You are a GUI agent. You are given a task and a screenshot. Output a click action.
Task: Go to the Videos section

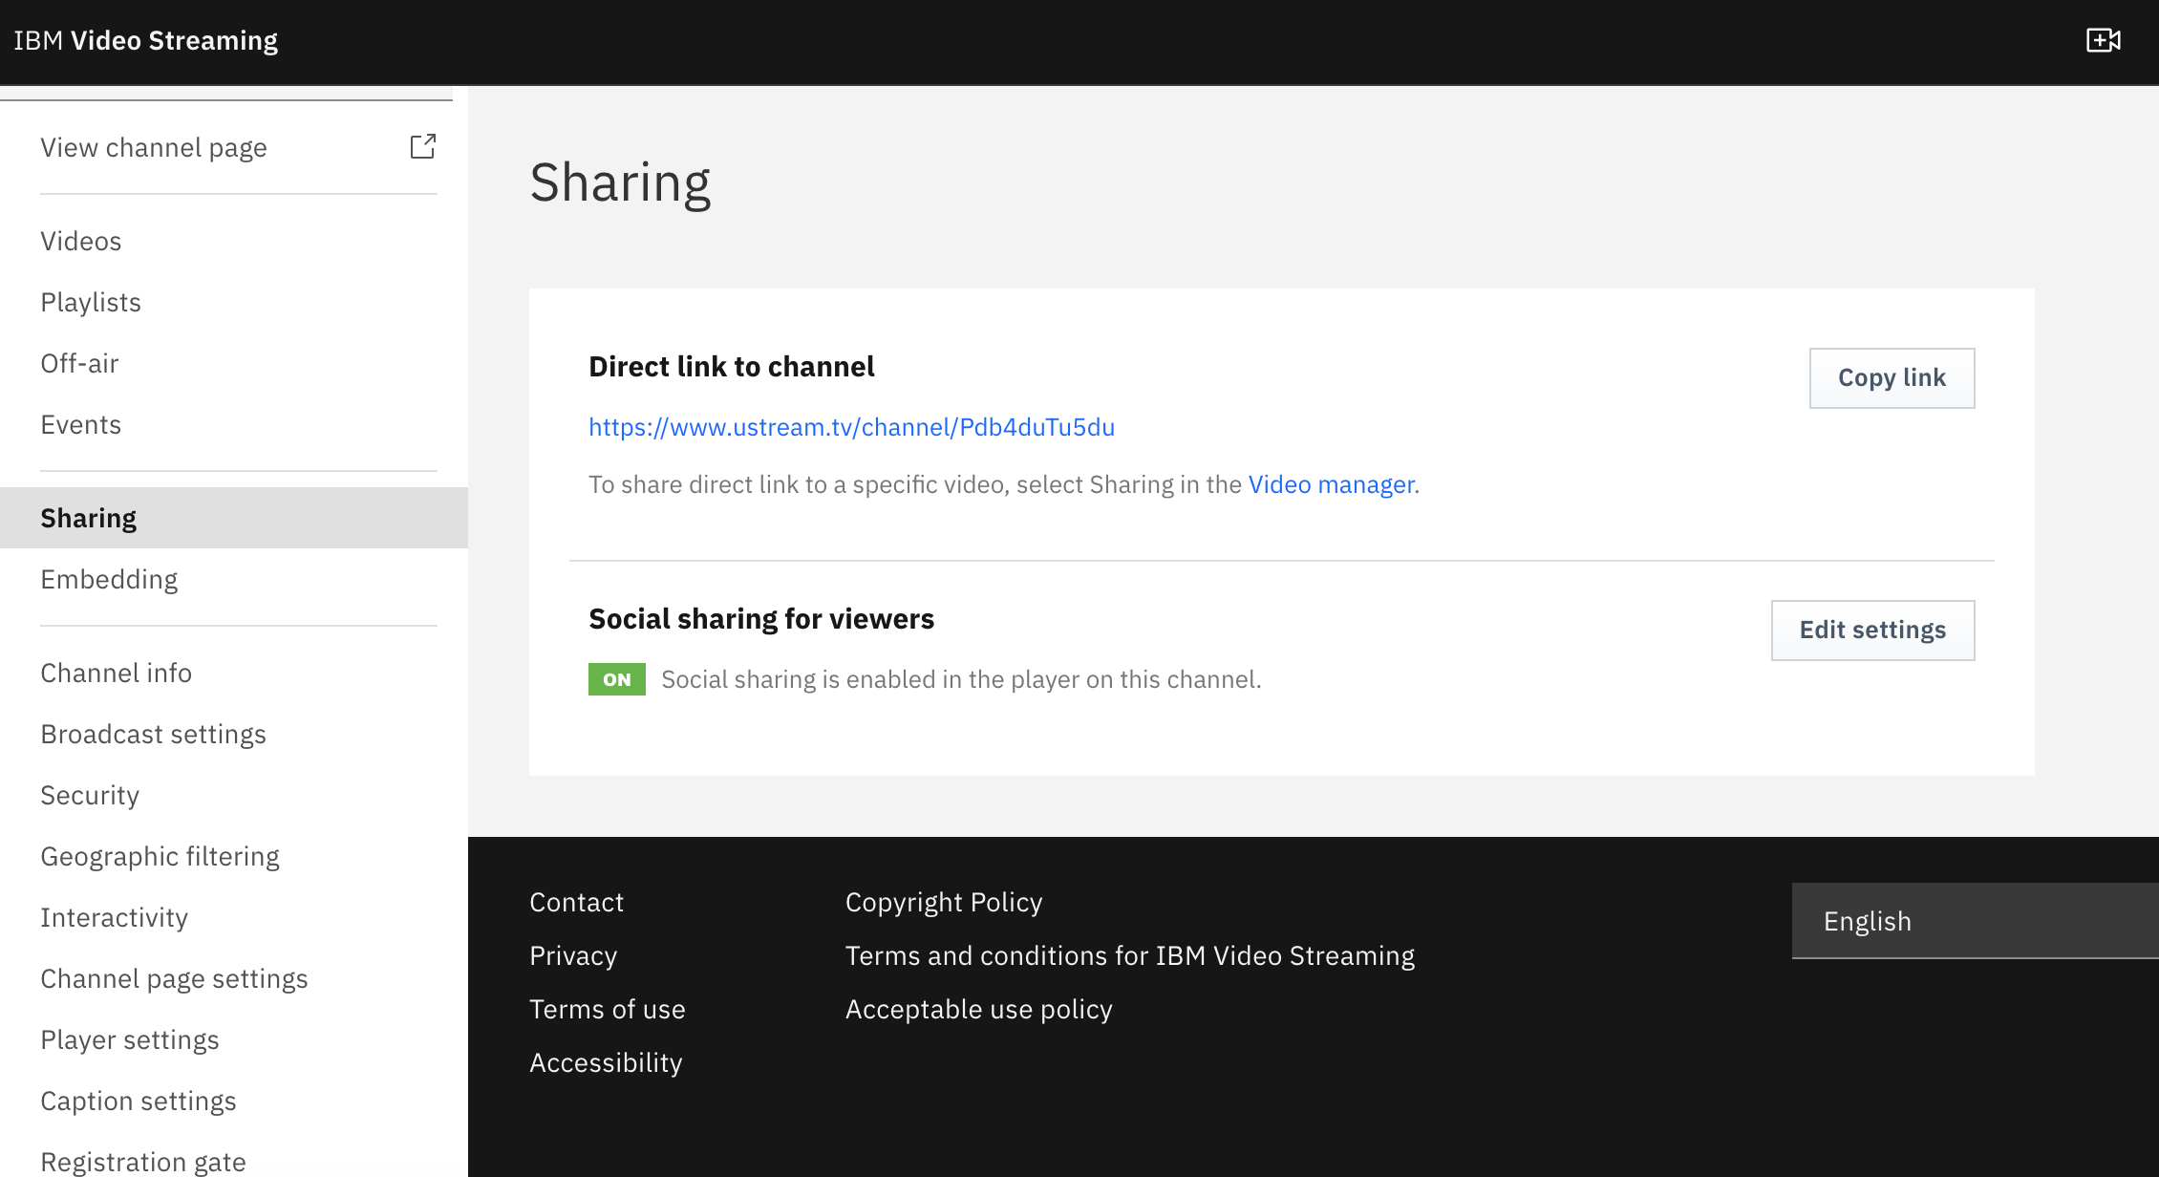tap(81, 241)
